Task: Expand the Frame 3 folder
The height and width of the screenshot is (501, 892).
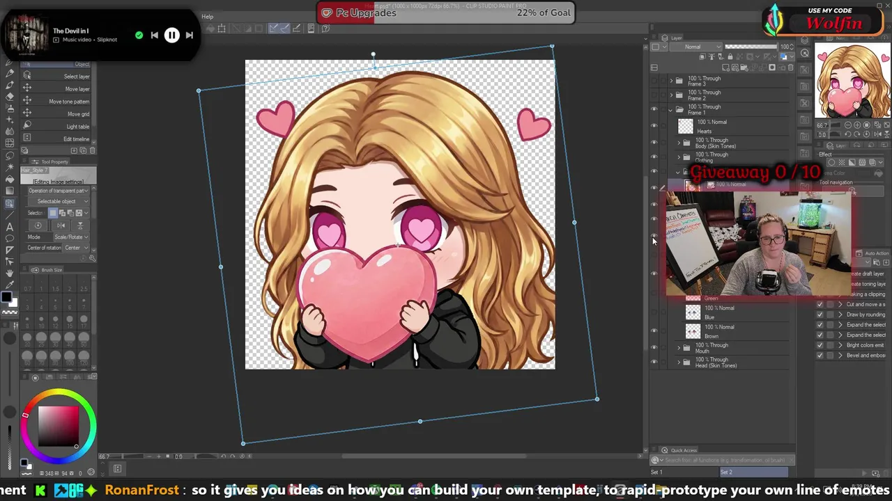Action: (671, 81)
